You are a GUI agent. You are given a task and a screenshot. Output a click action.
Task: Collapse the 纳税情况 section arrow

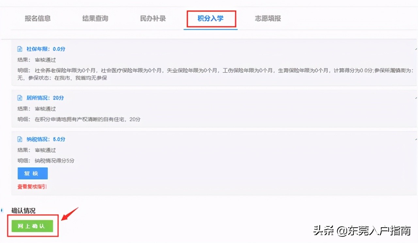(x=416, y=139)
